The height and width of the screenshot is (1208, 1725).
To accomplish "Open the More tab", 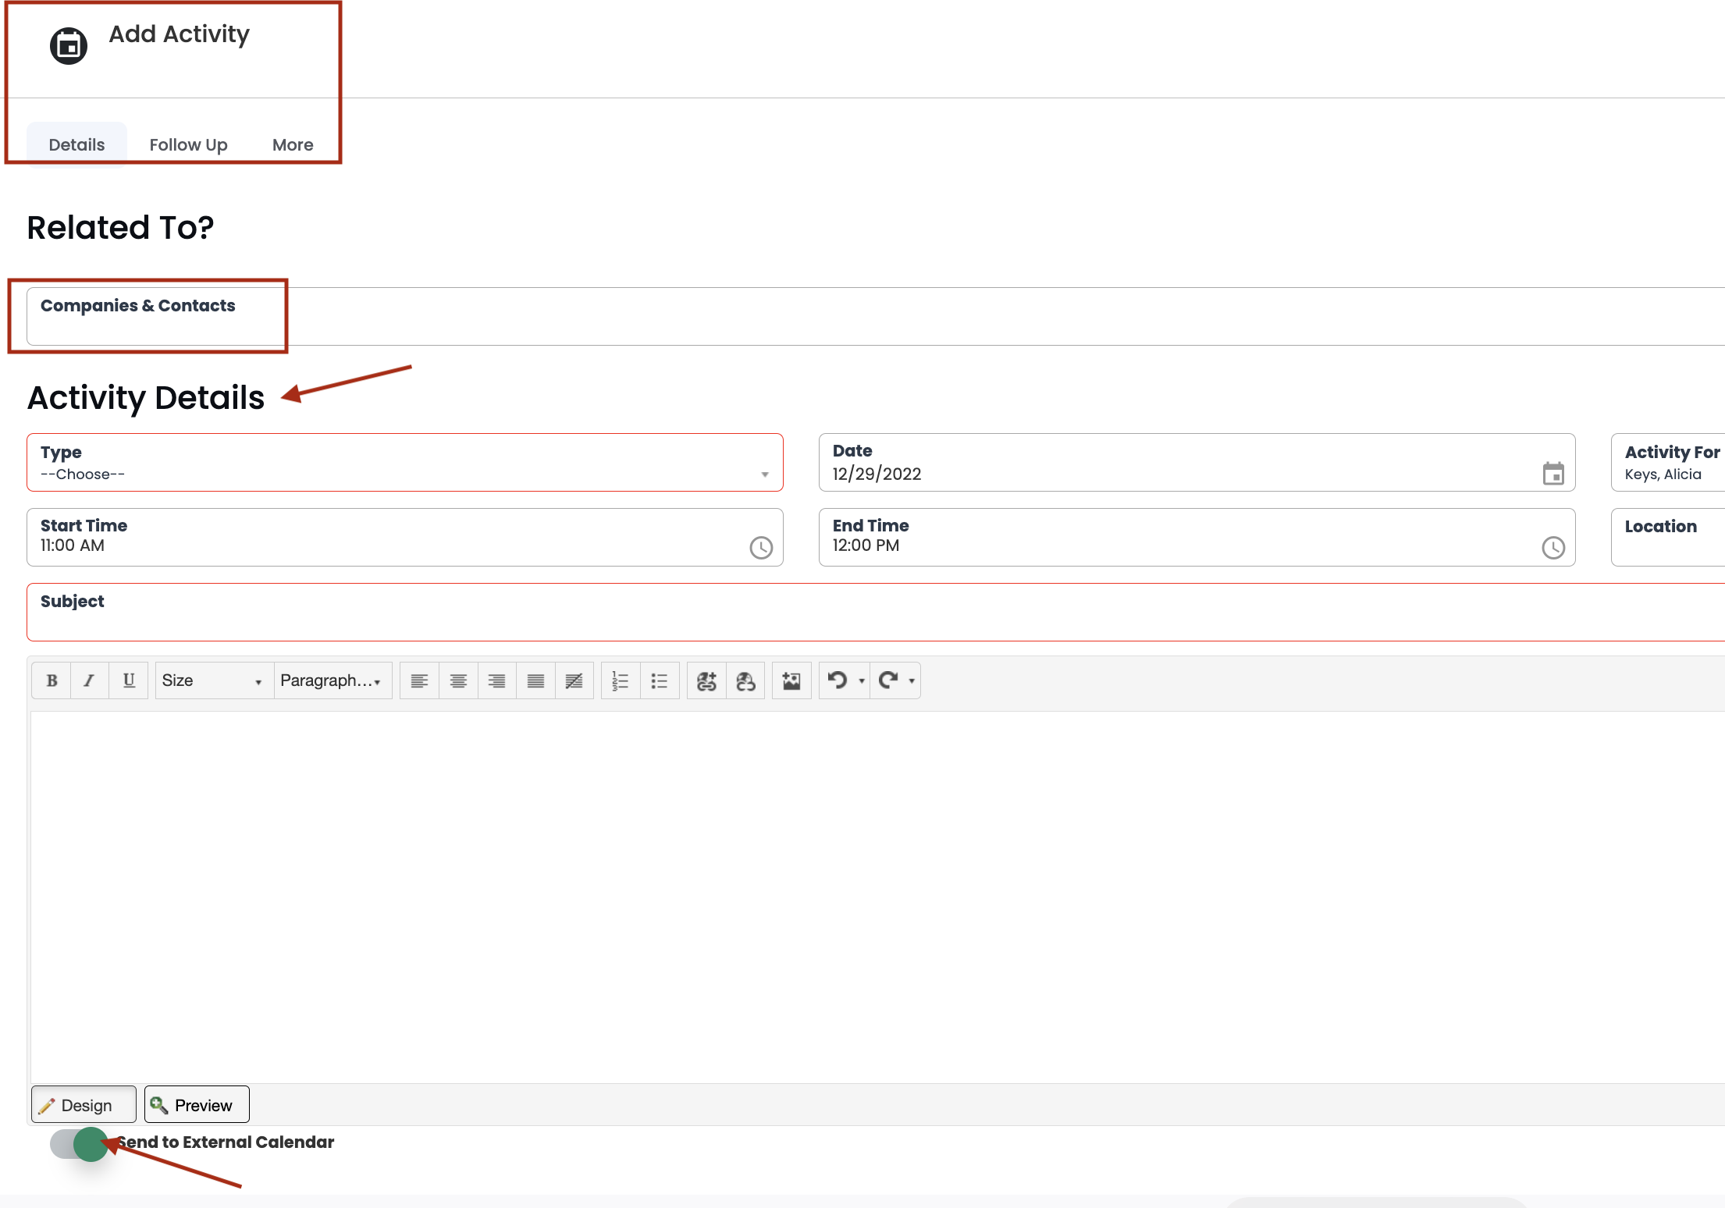I will click(x=293, y=144).
